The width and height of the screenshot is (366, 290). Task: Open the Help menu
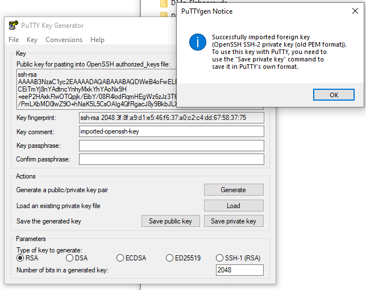pyautogui.click(x=97, y=40)
